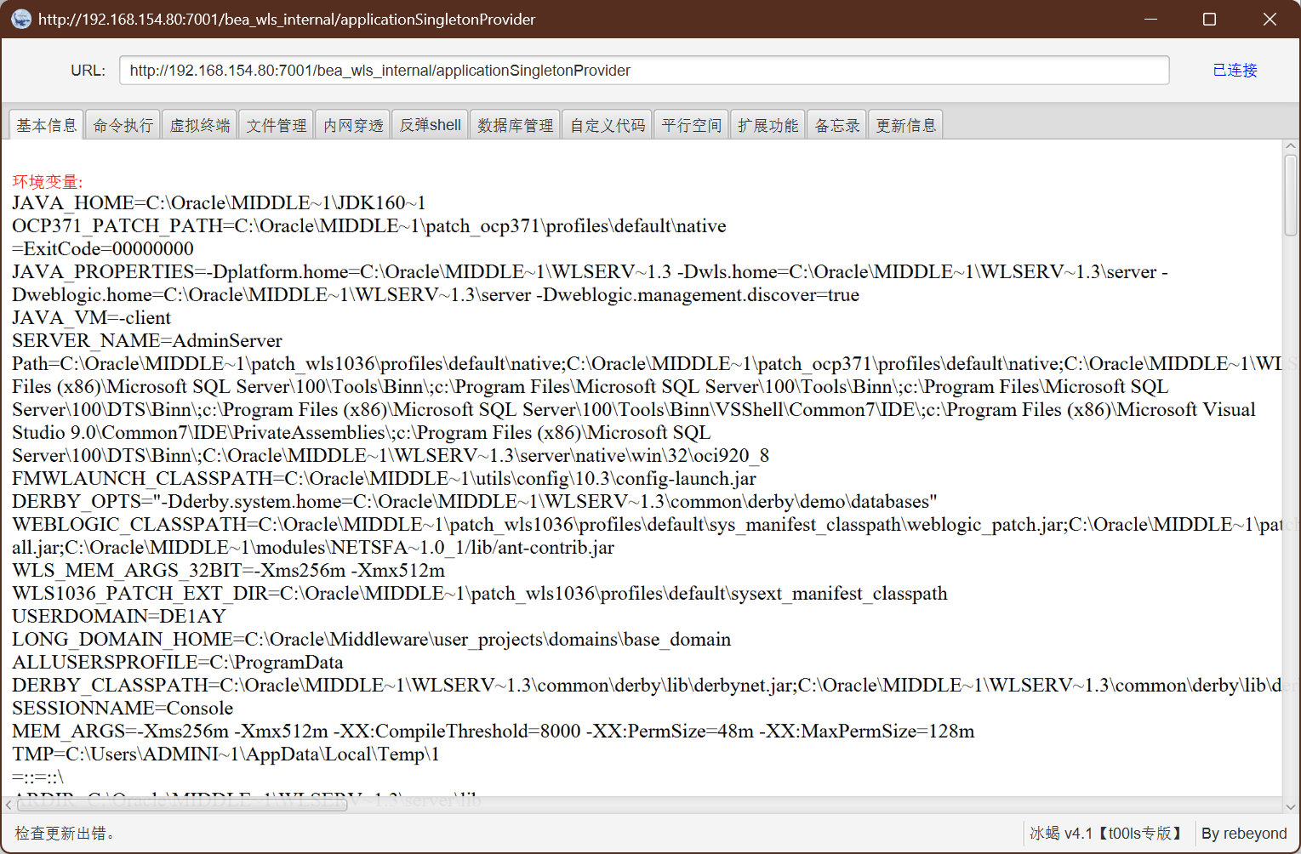Click the By rebeyond author label
Image resolution: width=1301 pixels, height=854 pixels.
(1244, 834)
